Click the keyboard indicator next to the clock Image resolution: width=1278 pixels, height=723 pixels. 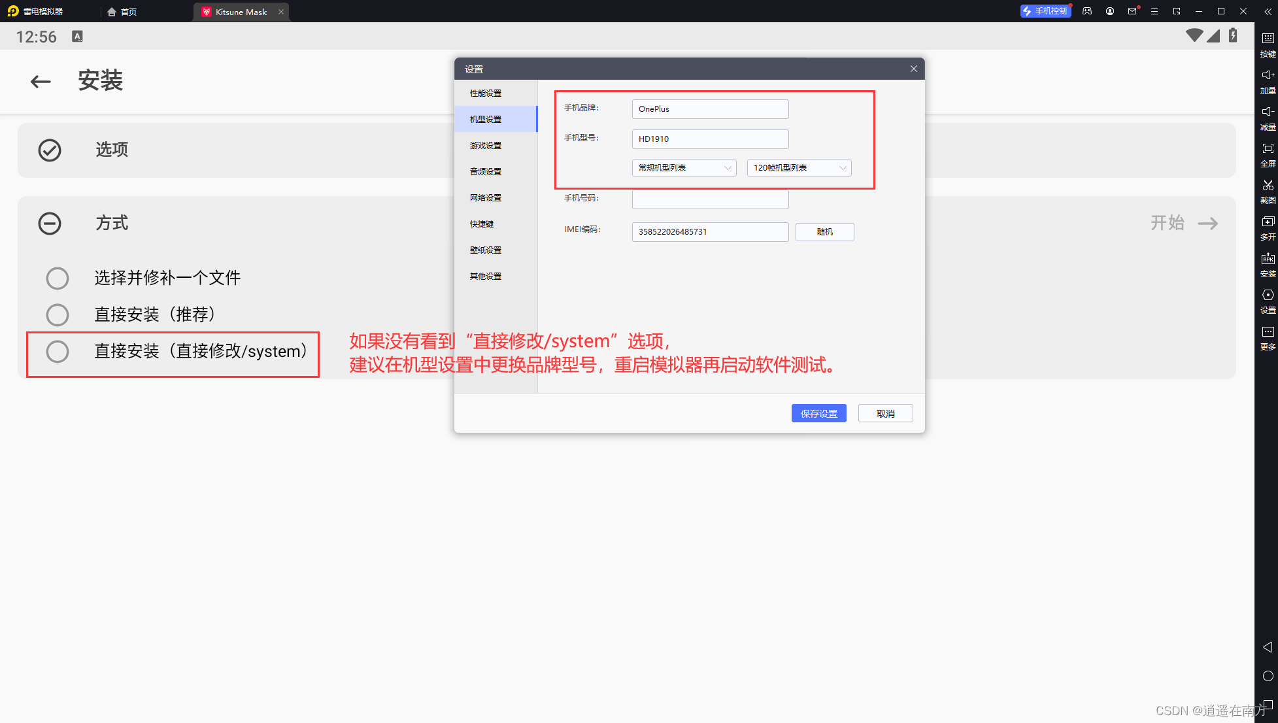(77, 37)
